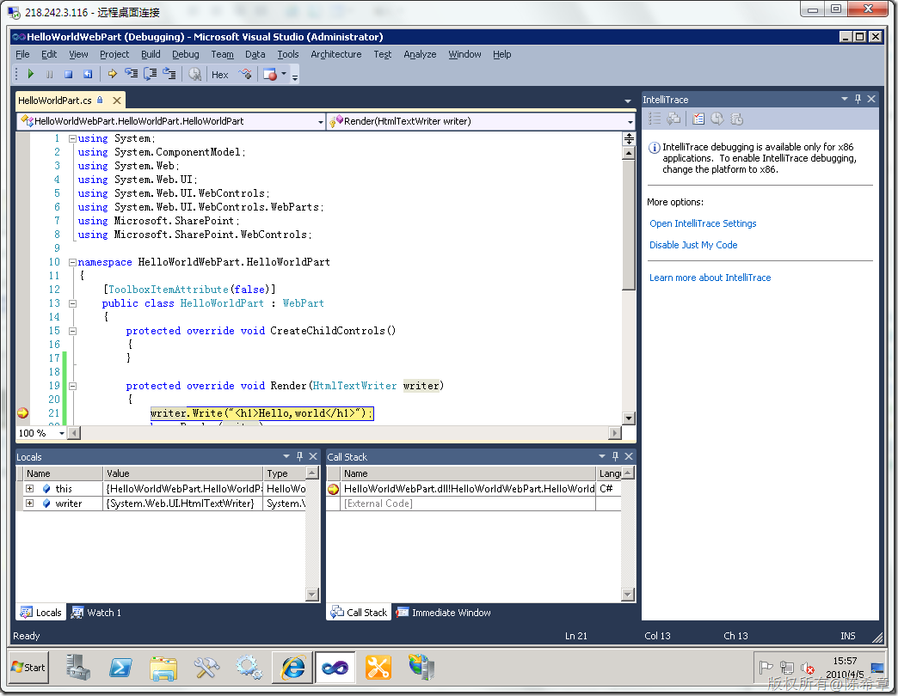Expand the 'writer' variable in Locals
Image resolution: width=898 pixels, height=696 pixels.
point(30,504)
